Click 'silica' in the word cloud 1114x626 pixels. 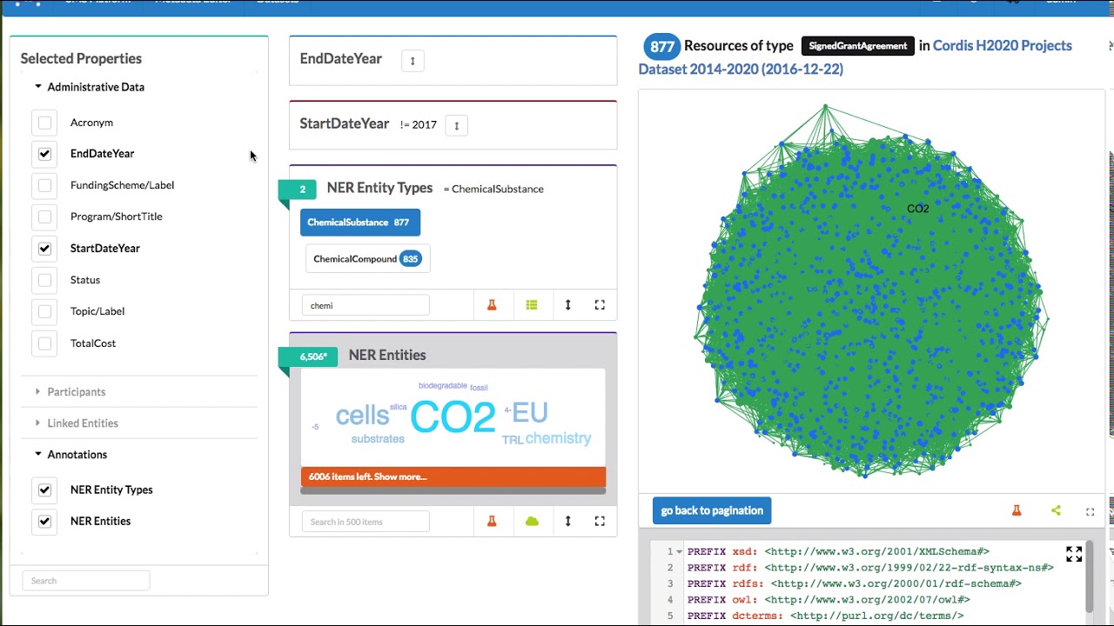(398, 407)
